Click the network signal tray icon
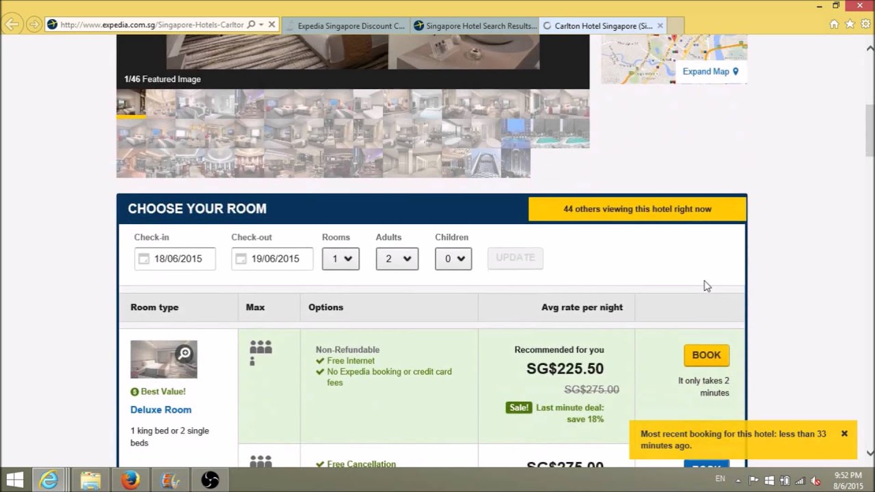875x492 pixels. pos(800,480)
